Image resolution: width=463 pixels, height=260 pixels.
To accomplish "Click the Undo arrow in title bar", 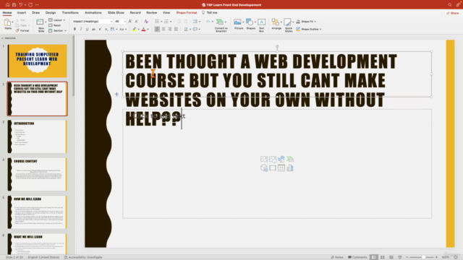I will [x=21, y=5].
